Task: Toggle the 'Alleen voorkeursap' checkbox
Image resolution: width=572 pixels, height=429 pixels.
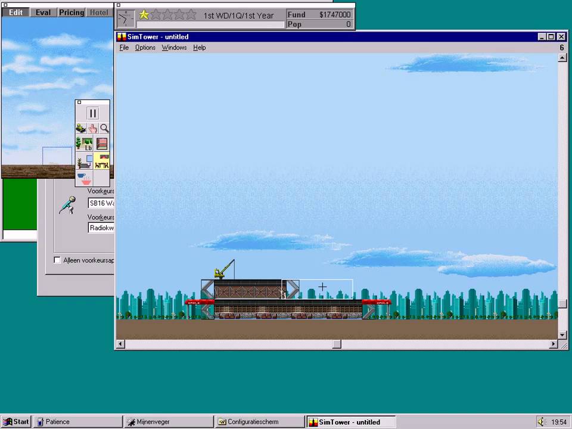Action: click(x=57, y=260)
